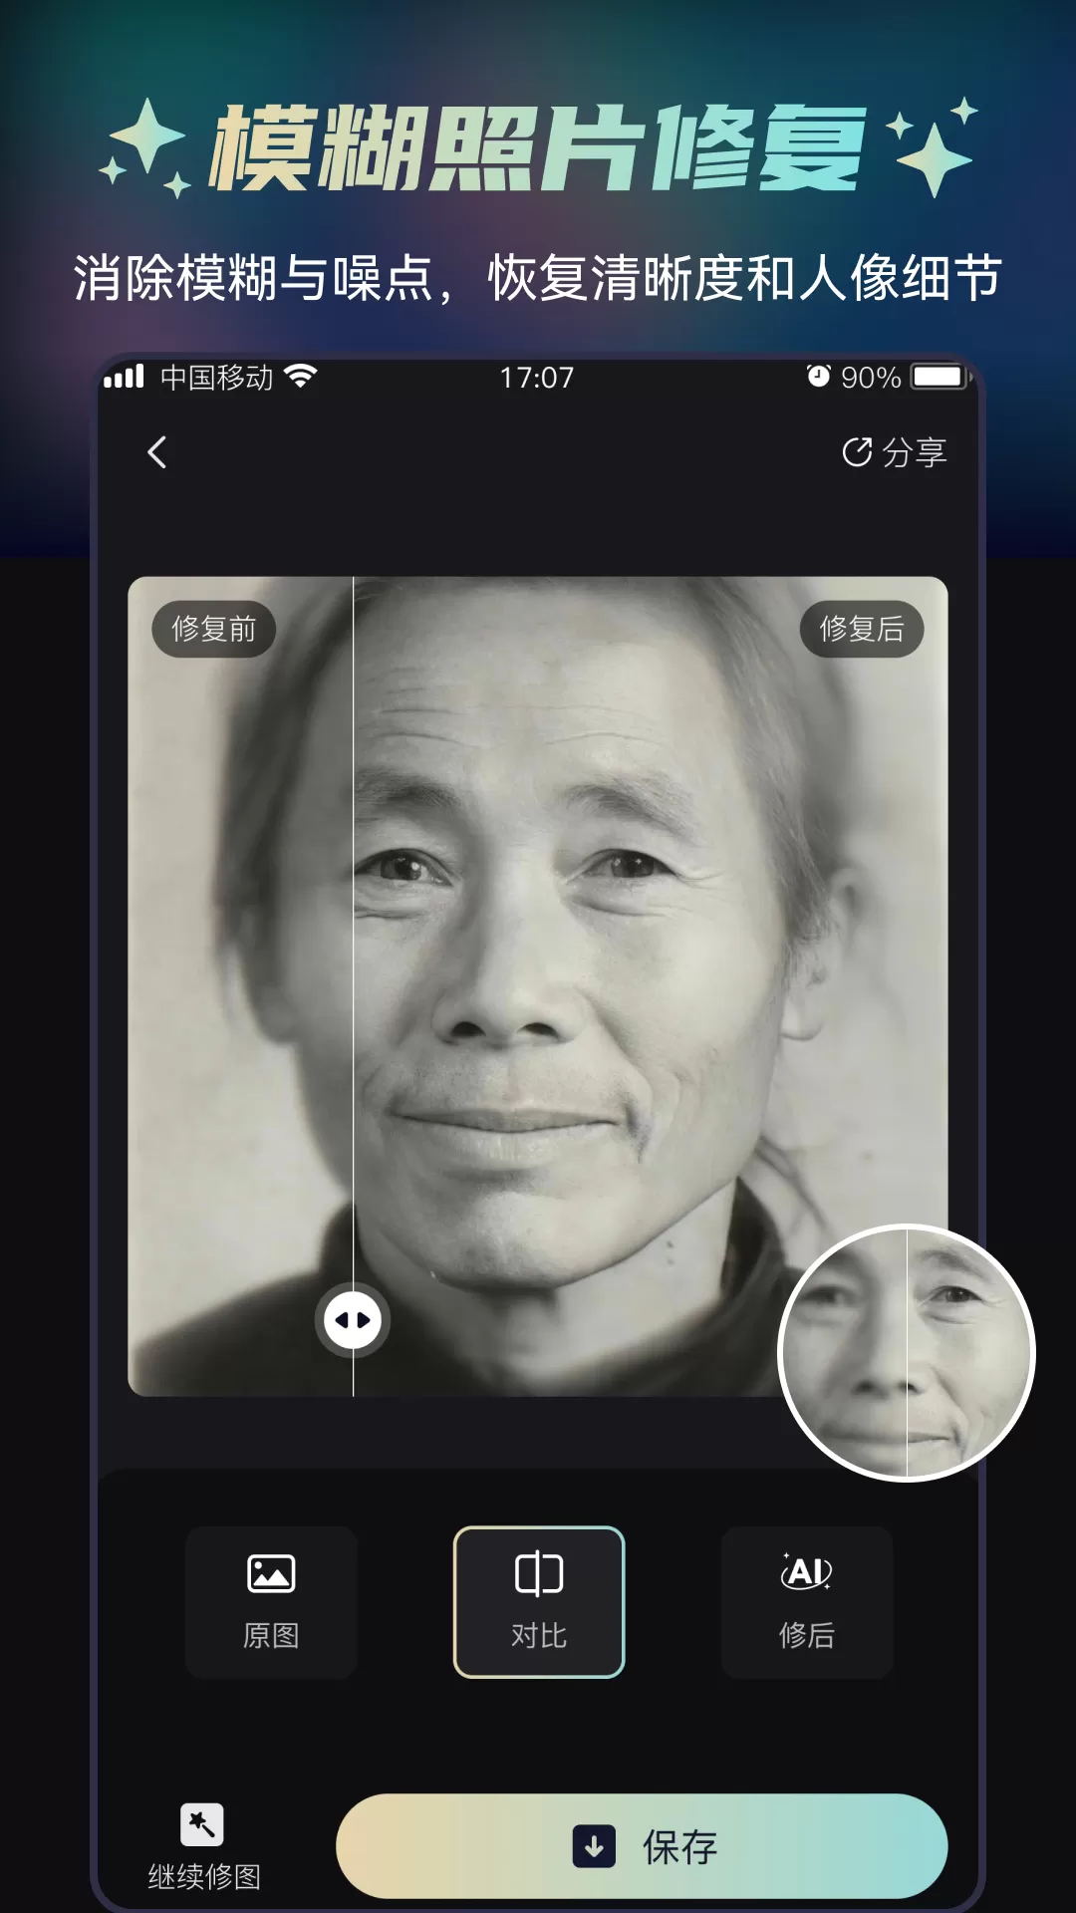
Task: Select the 原图 original image tab
Action: 271,1602
